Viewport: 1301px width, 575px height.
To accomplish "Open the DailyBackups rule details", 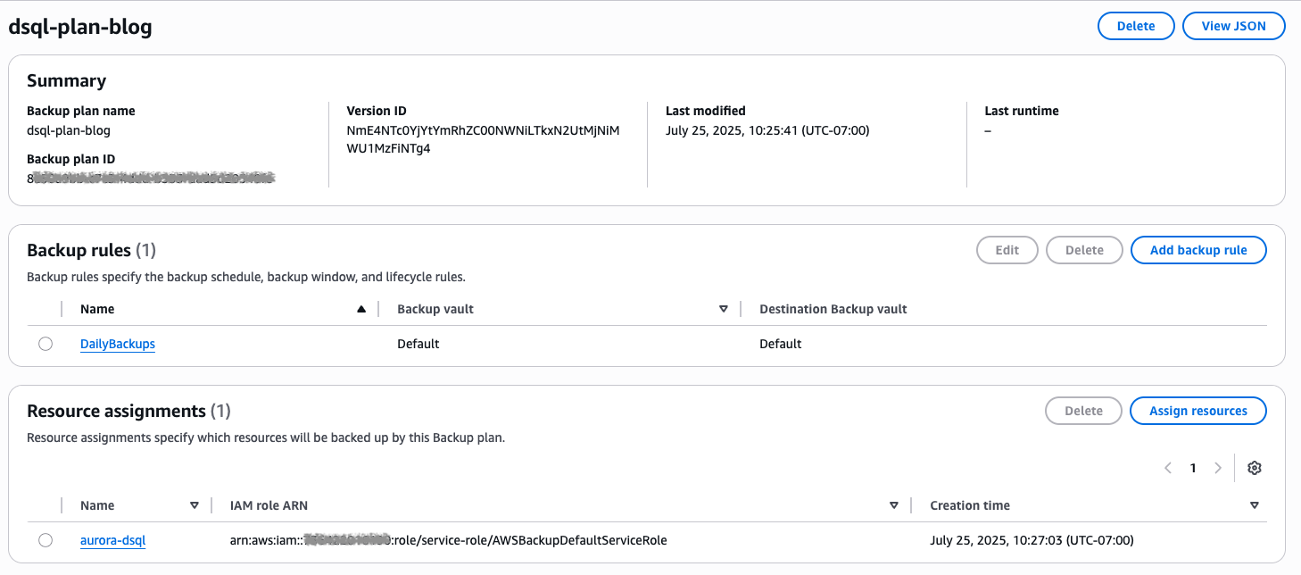I will click(x=117, y=343).
